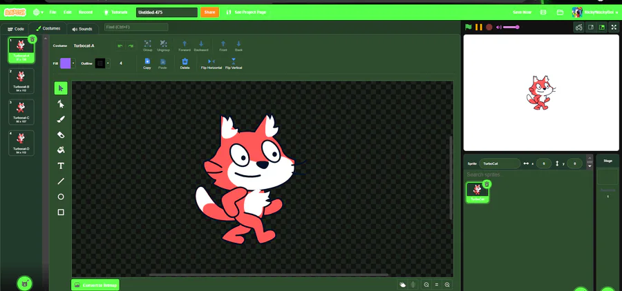Reset paint canvas zoom
622x291 pixels.
[x=437, y=285]
